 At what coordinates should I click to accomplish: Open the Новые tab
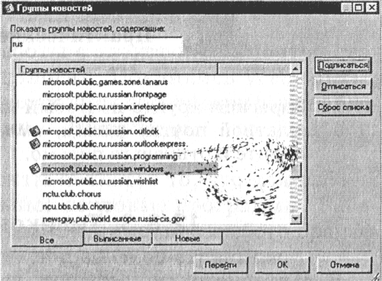pos(187,238)
